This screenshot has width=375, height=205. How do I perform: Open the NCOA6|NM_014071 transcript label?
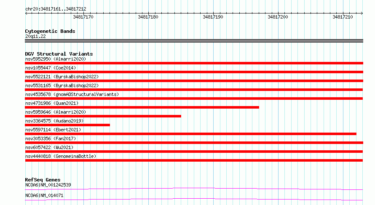point(44,195)
